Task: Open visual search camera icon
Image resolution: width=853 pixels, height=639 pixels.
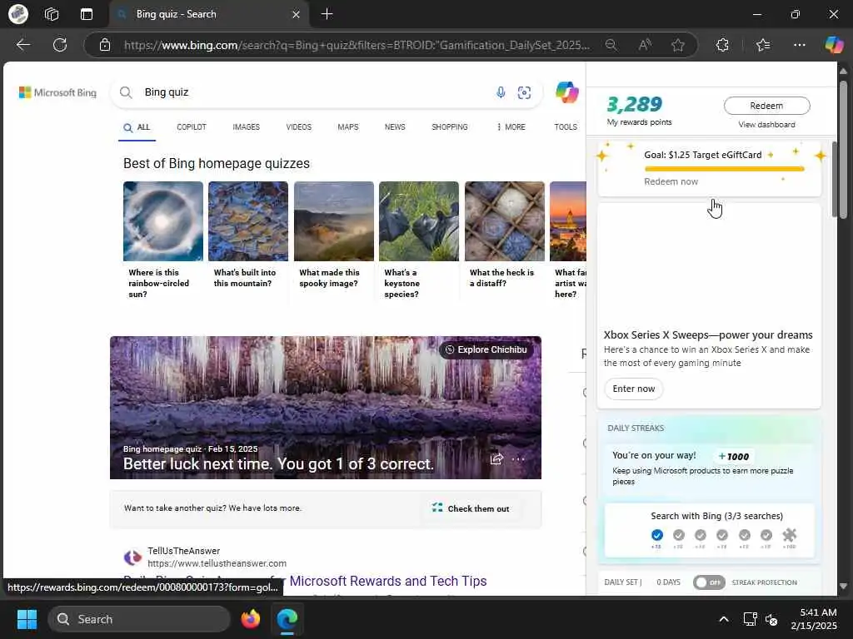Action: (x=524, y=92)
